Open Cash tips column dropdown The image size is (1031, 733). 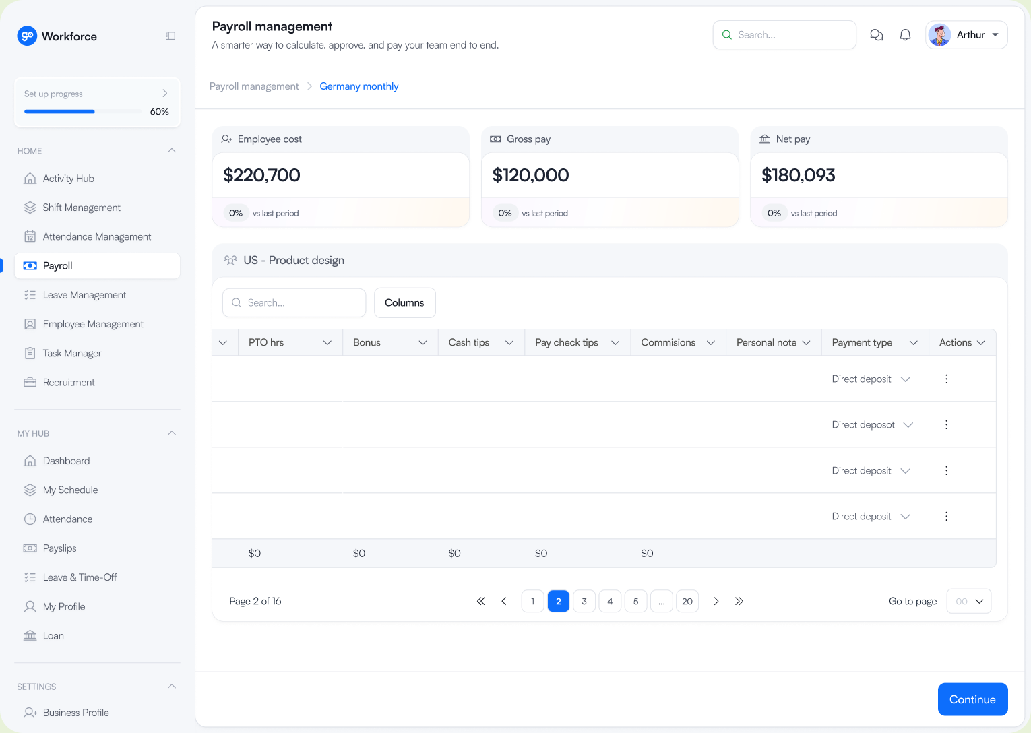(x=509, y=343)
